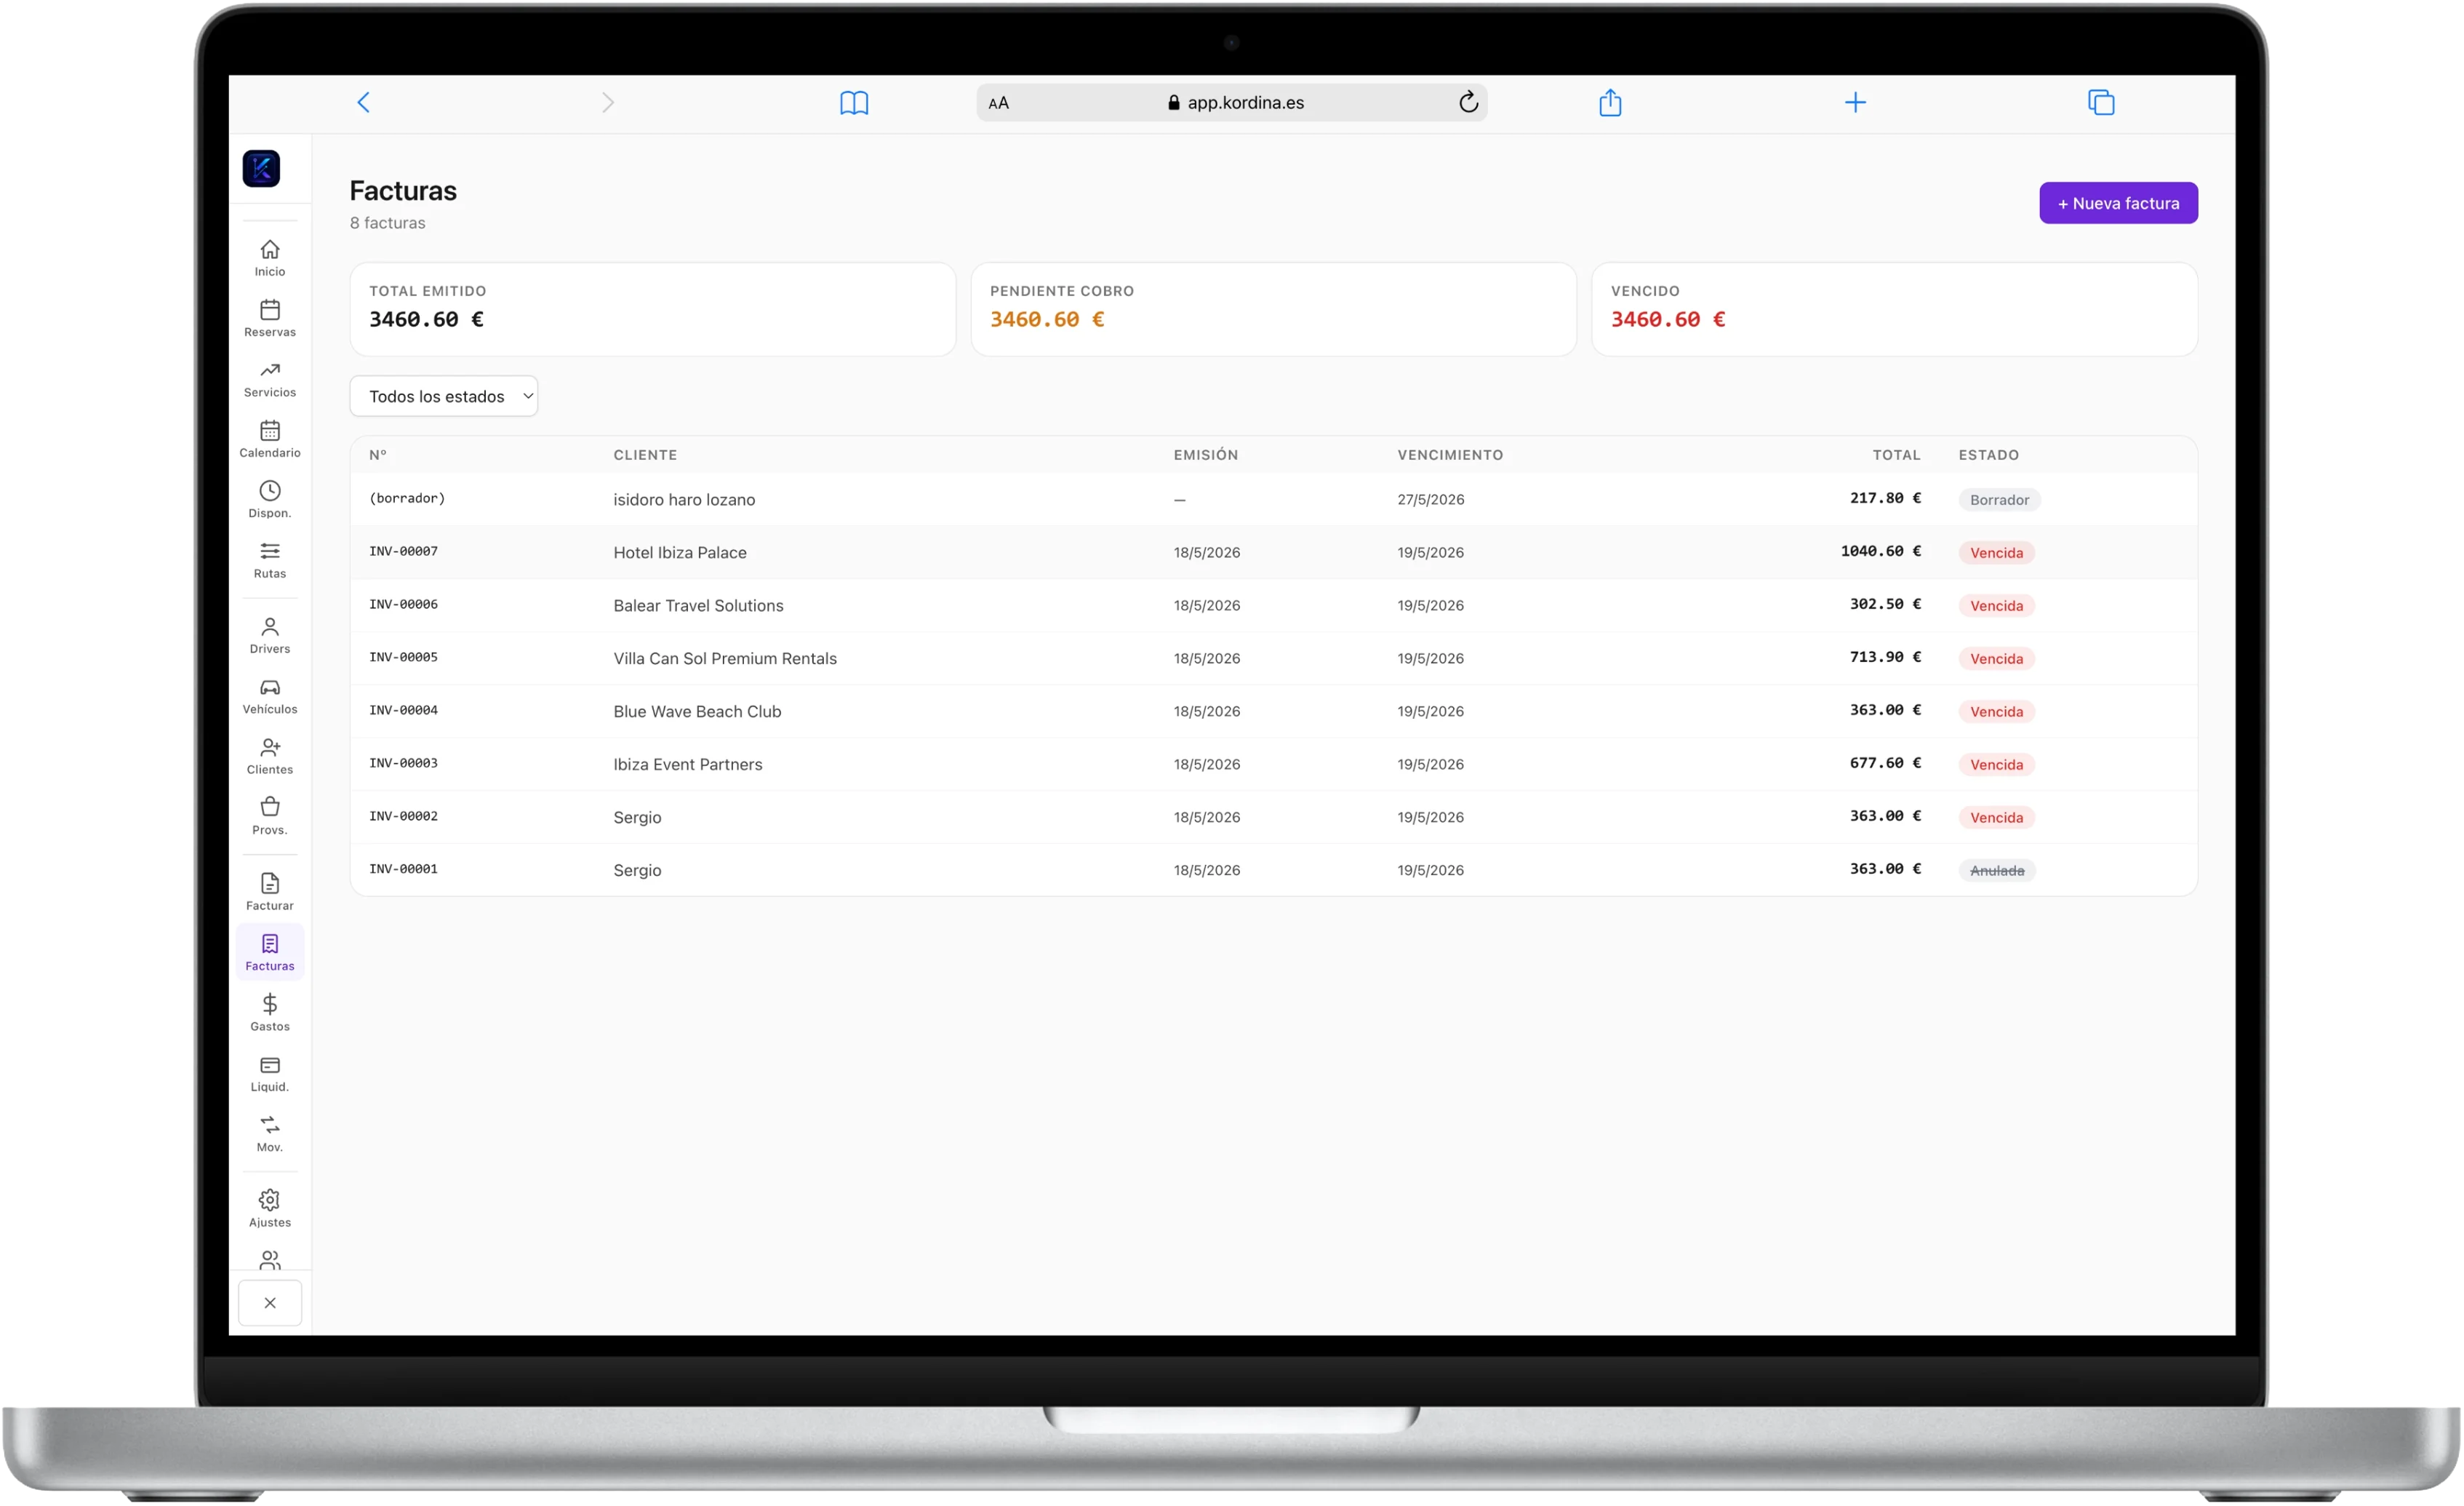Click the Vencida badge for INV-00005
2464x1506 pixels.
[x=1996, y=658]
